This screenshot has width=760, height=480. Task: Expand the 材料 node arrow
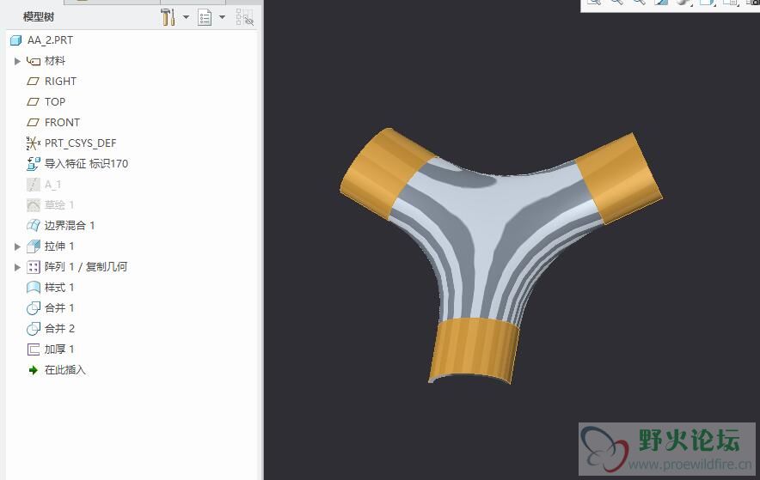click(17, 61)
